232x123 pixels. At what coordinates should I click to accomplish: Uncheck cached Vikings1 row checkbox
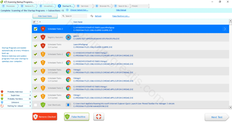click(x=35, y=97)
